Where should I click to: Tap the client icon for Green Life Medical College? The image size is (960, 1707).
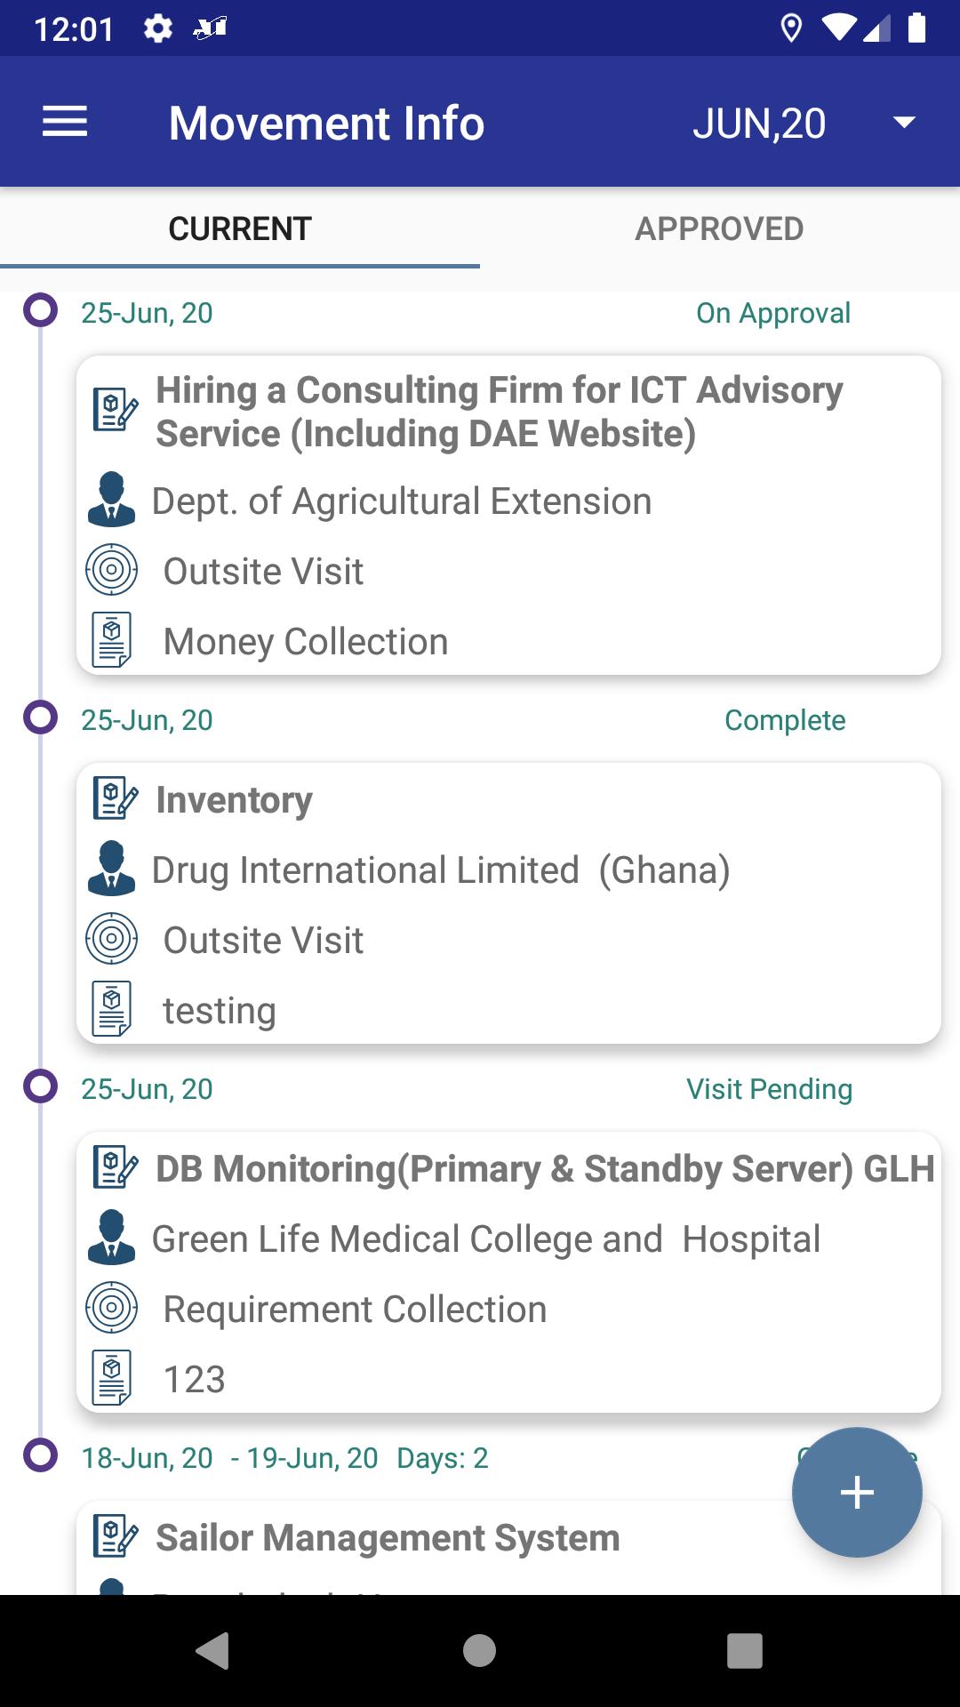(112, 1238)
